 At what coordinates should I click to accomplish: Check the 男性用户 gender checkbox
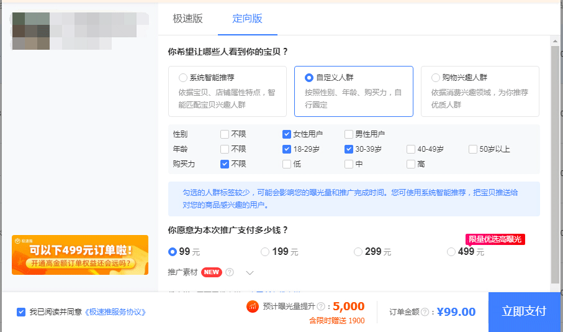(x=349, y=134)
